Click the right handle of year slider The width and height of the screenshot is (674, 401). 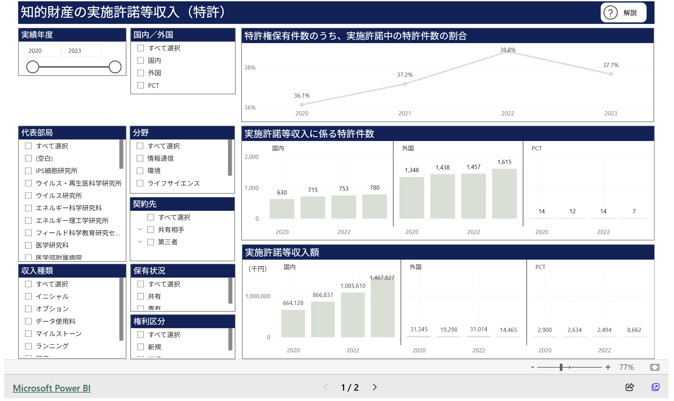[115, 67]
